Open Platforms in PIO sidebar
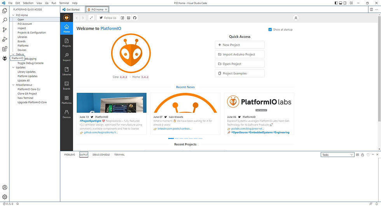381x206 pixels. coord(66,100)
